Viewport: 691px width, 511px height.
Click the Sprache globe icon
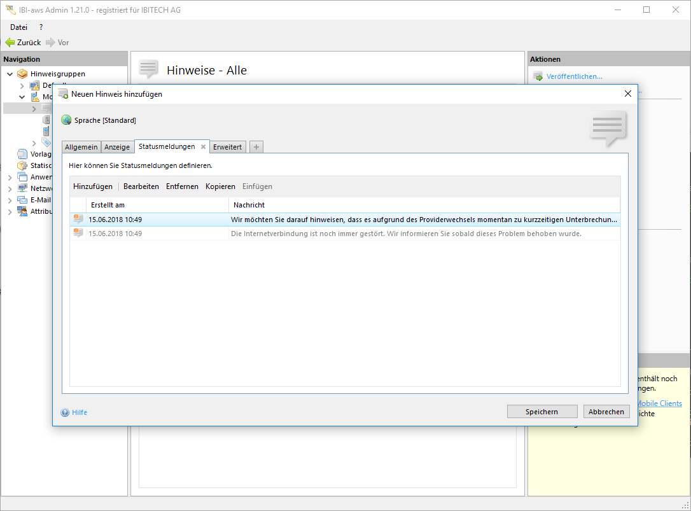(x=66, y=120)
